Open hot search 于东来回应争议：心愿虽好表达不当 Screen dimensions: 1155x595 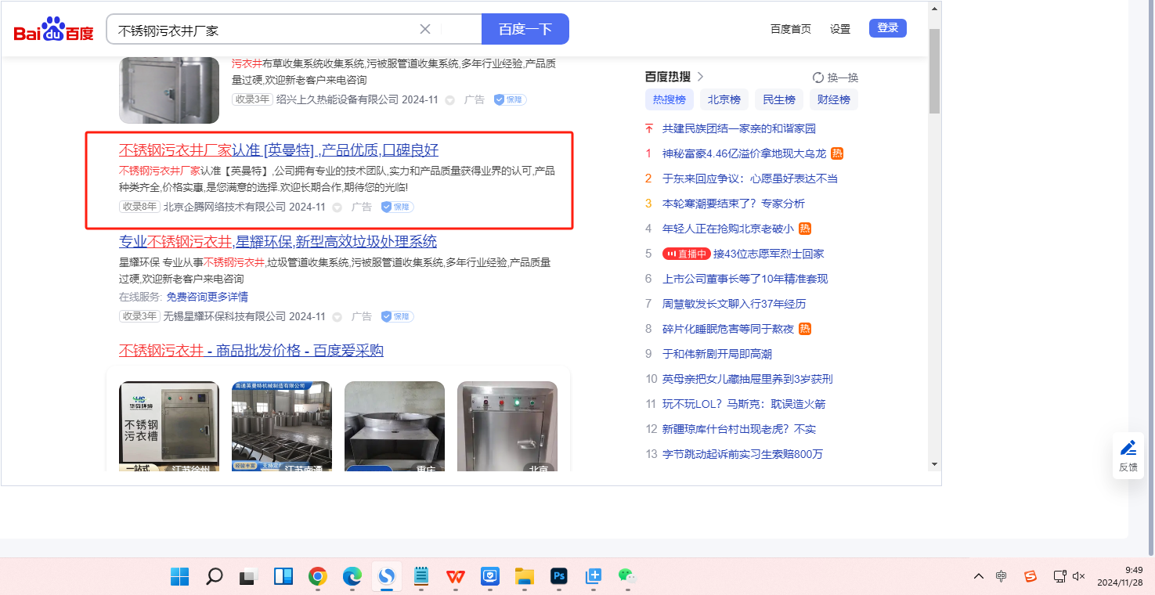click(750, 178)
